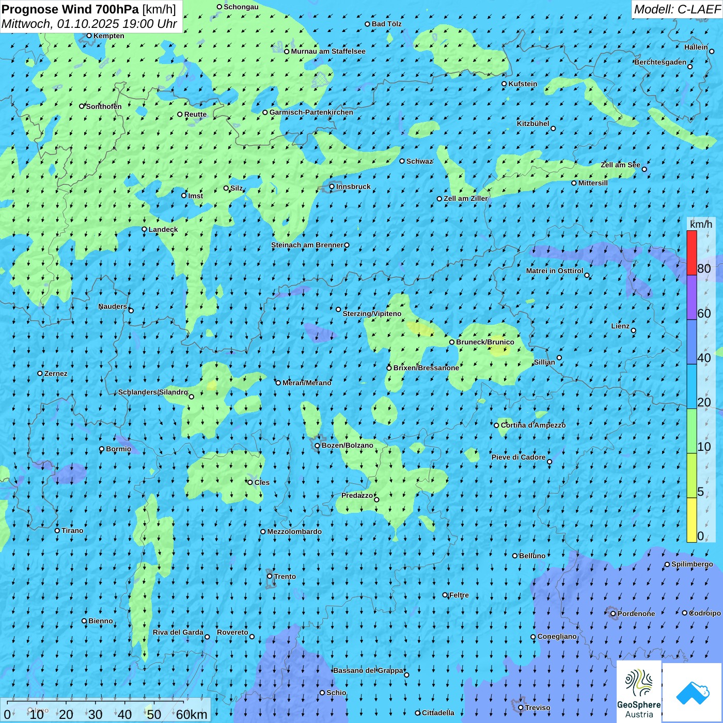This screenshot has height=723, width=723.
Task: Click the Pordenone label
Action: pyautogui.click(x=636, y=614)
